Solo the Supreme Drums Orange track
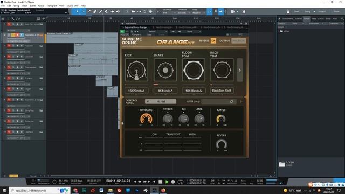Image resolution: width=345 pixels, height=194 pixels. (13, 35)
